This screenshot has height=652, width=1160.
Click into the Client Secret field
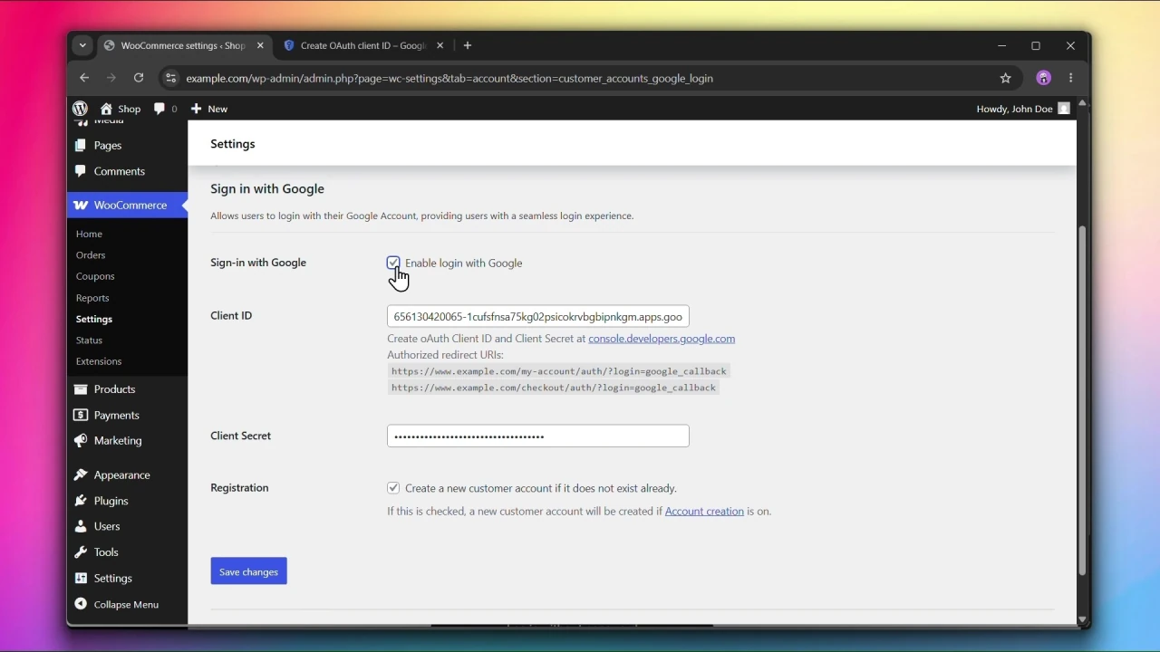tap(538, 436)
